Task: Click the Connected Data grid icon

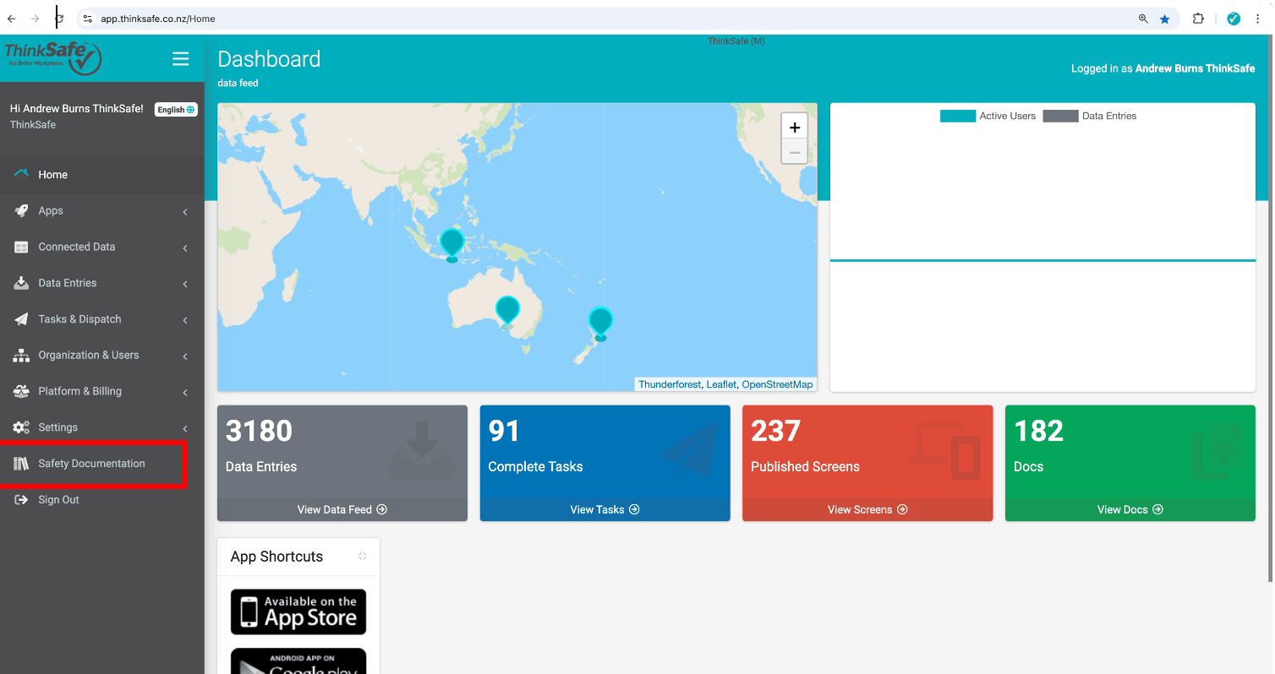Action: point(21,247)
